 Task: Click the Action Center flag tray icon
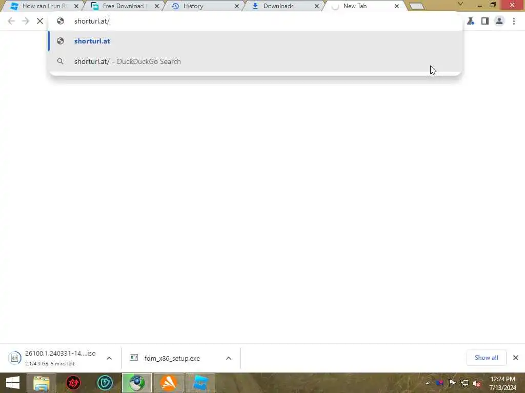point(452,383)
